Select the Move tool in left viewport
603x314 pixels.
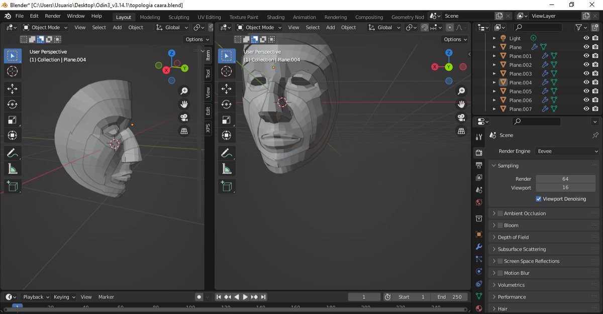13,89
